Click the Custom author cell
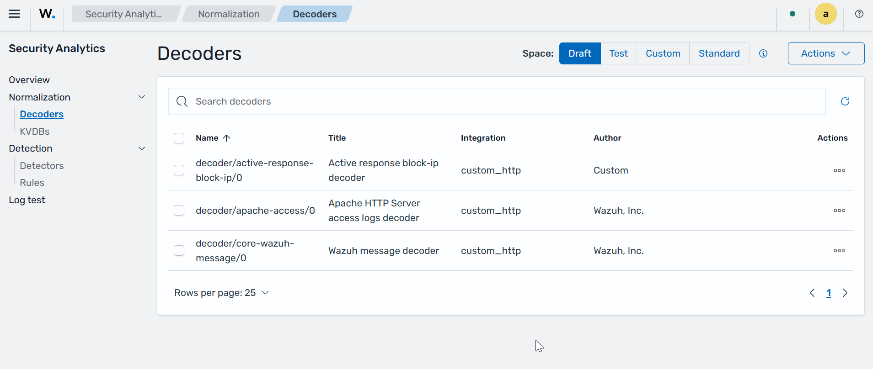The height and width of the screenshot is (369, 873). click(x=611, y=170)
